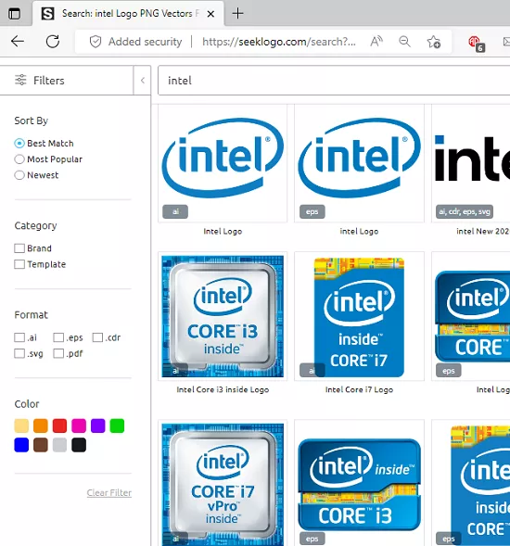Screen dimensions: 510x546
Task: Open the Intel Core i7 Logo link
Action: (359, 389)
